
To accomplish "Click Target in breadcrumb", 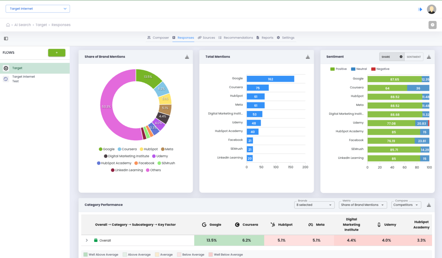I will click(41, 25).
